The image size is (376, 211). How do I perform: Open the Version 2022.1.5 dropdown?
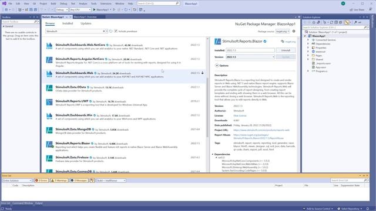tap(250, 57)
